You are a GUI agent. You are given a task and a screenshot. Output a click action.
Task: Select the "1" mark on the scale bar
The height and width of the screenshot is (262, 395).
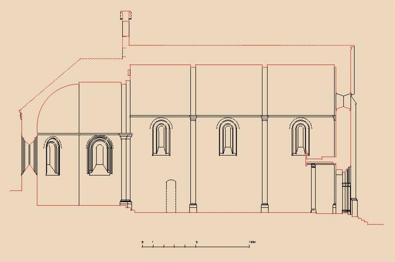coord(153,242)
